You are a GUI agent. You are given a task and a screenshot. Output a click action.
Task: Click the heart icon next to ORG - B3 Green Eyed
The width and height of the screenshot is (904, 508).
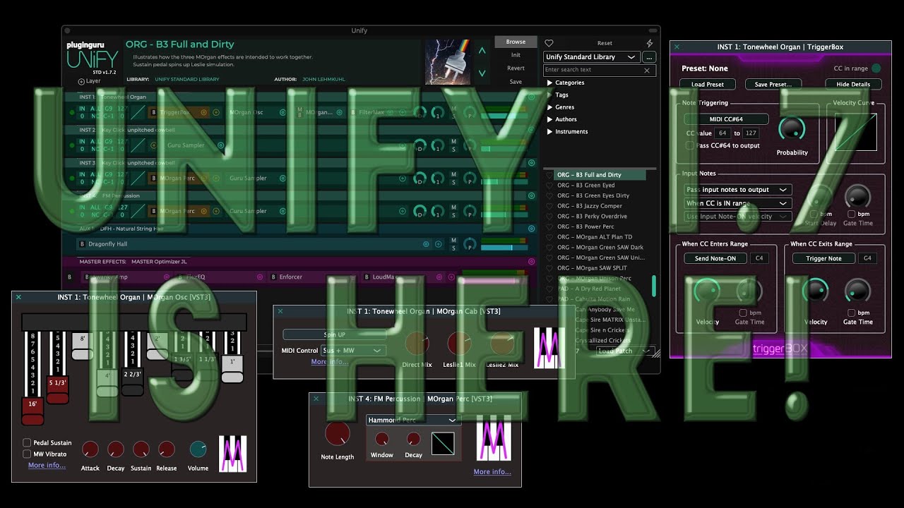[549, 186]
